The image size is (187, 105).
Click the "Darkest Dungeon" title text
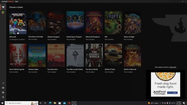coord(53,37)
